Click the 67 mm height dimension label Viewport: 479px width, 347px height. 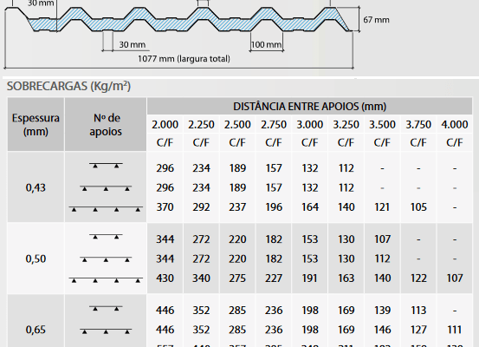coord(376,20)
